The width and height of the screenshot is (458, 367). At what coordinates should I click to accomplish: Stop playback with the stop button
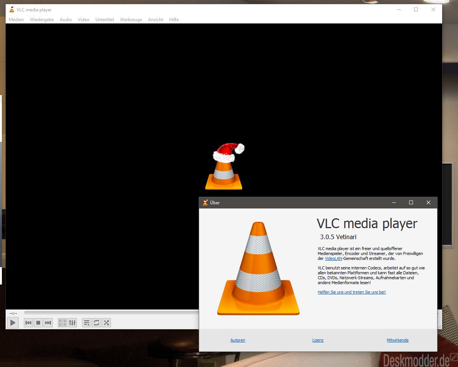tap(38, 323)
